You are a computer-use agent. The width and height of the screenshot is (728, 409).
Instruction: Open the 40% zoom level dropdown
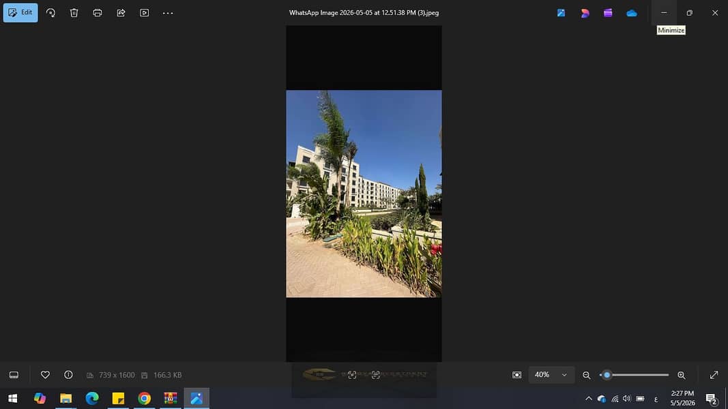[x=551, y=375]
